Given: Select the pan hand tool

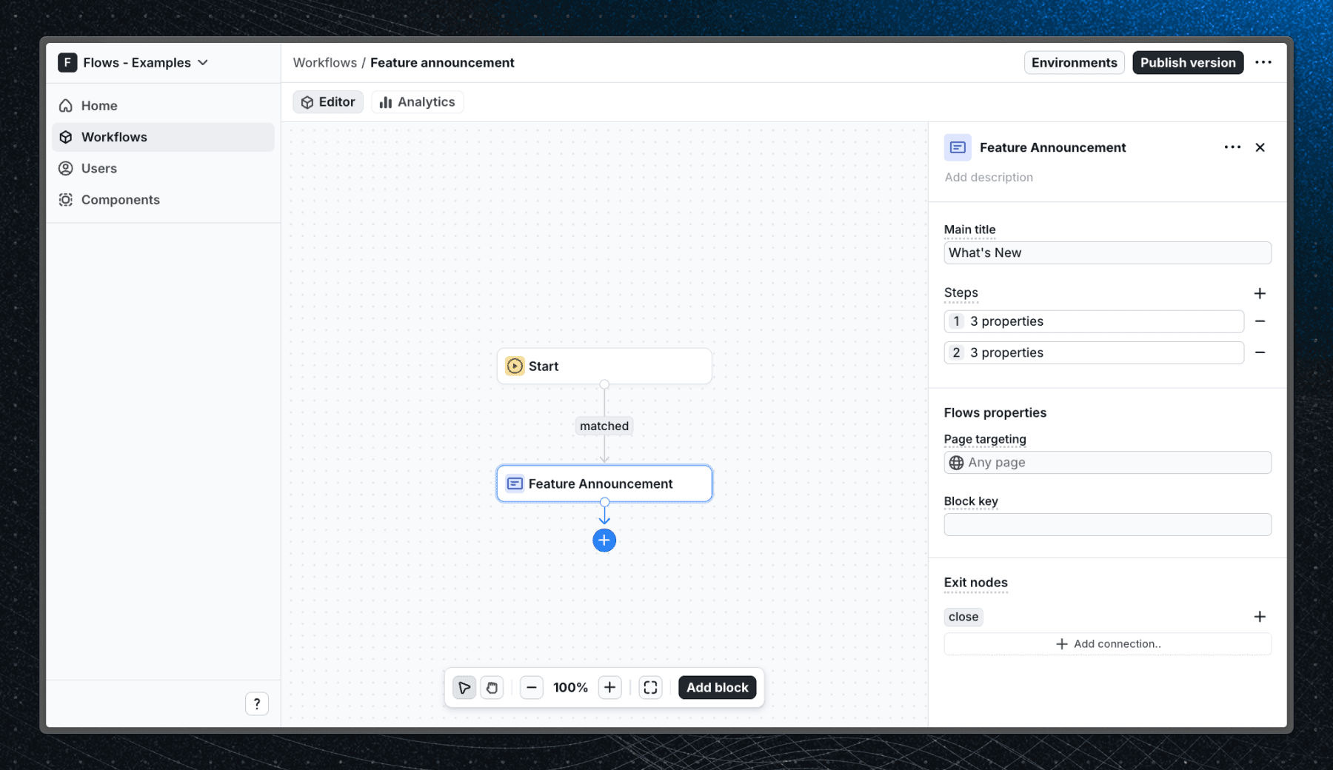Looking at the screenshot, I should click(492, 687).
